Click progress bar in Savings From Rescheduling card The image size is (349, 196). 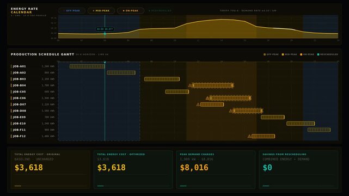299,186
